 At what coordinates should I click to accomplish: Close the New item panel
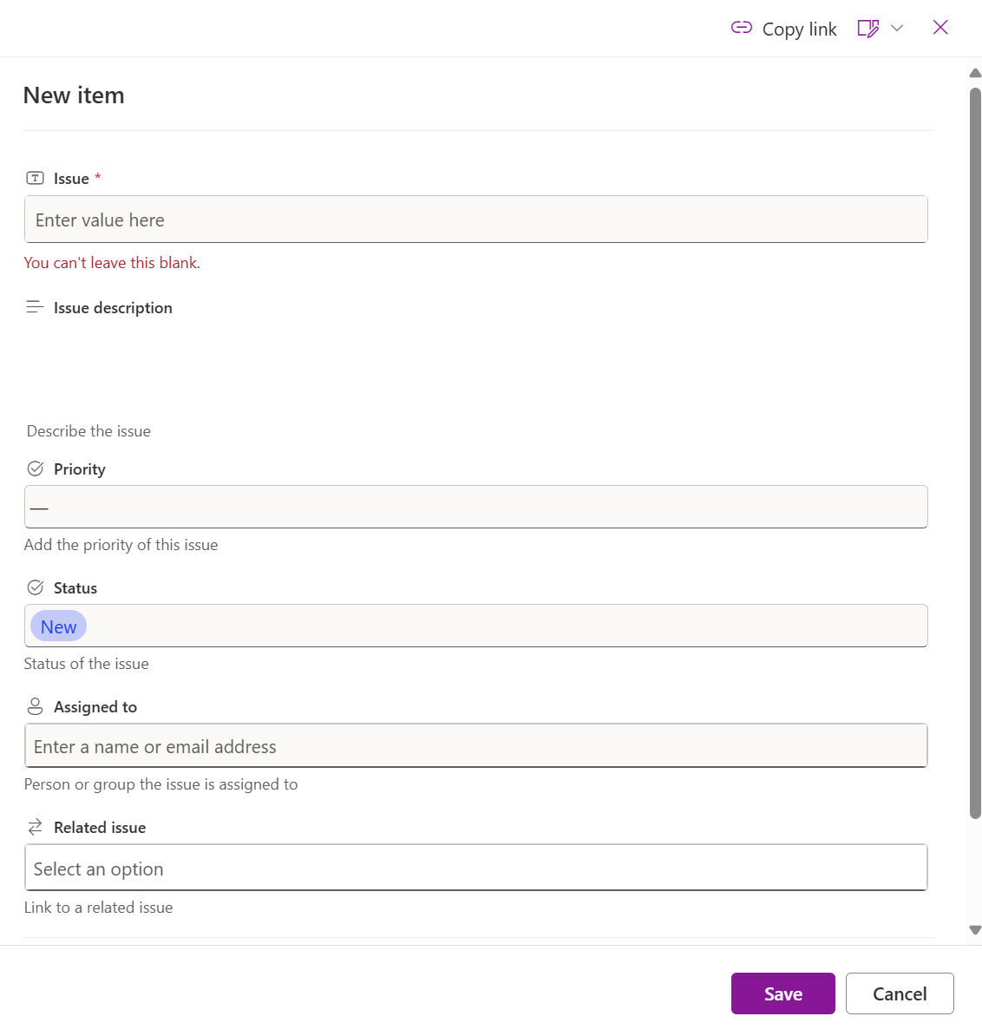(940, 27)
